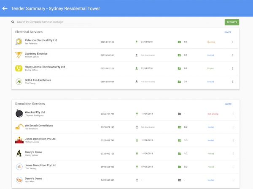Open folder icon for Lightning Electrics
253x189 pixels.
click(x=180, y=55)
